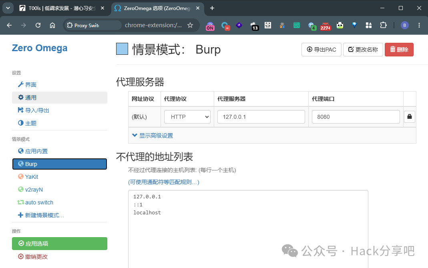Open the 导入/导出 page

coord(60,110)
